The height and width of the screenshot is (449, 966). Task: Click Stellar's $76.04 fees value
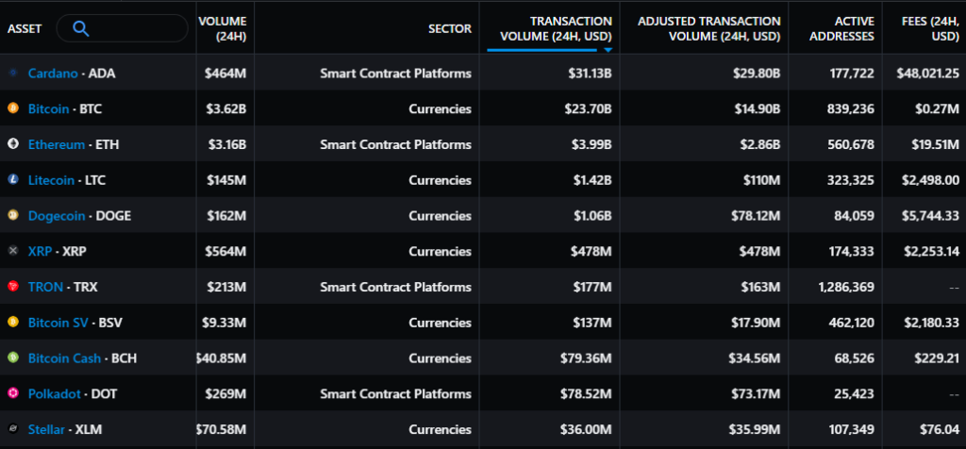pos(941,430)
